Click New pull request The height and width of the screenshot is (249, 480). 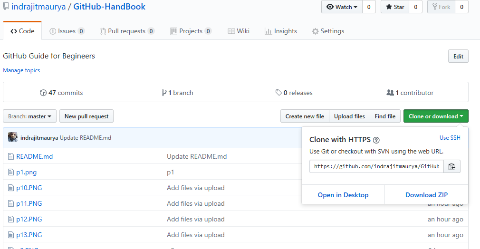(86, 116)
